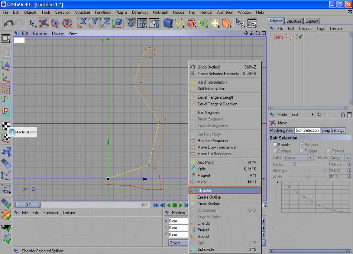
Task: Activate the Rotate tool in the toolbar
Action: (x=67, y=23)
